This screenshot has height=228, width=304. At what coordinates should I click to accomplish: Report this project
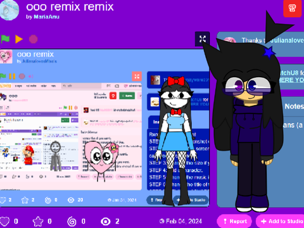click(x=234, y=221)
